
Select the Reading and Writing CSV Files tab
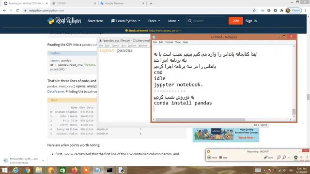pyautogui.click(x=26, y=3)
